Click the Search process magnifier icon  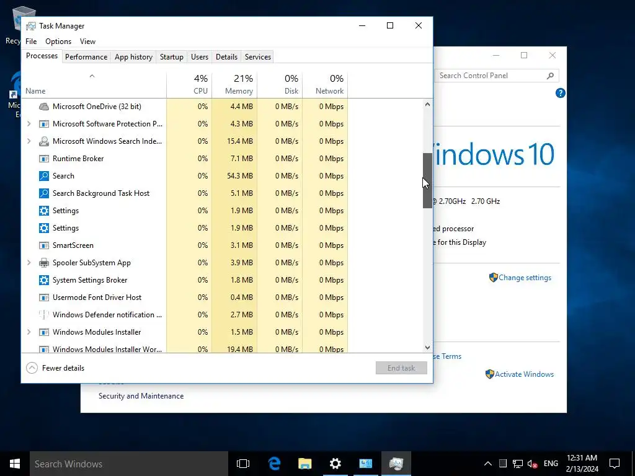tap(44, 176)
